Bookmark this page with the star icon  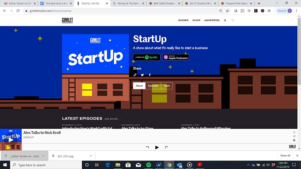[227, 11]
